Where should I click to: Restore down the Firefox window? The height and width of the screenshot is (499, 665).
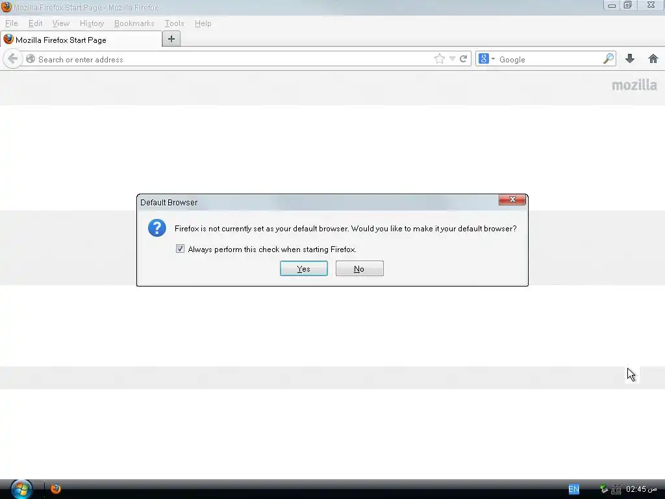tap(628, 5)
